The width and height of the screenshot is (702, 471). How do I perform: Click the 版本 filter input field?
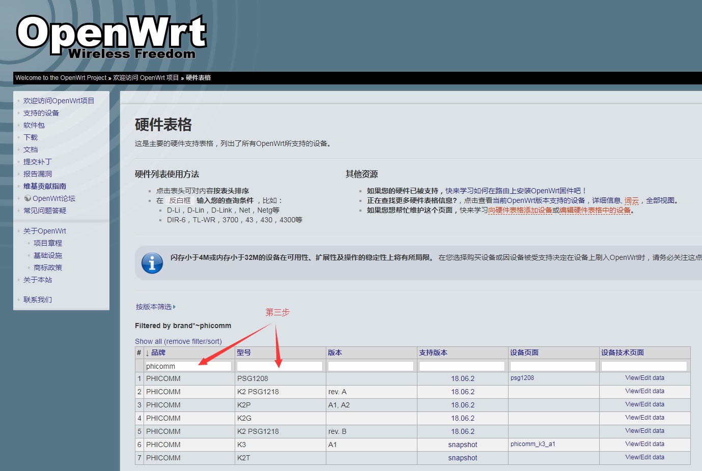(x=371, y=366)
